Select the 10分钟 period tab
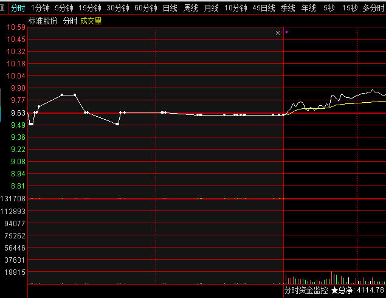This screenshot has height=298, width=386. [x=235, y=8]
